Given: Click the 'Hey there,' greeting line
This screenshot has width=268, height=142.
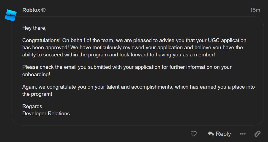Looking at the screenshot, I should (34, 28).
